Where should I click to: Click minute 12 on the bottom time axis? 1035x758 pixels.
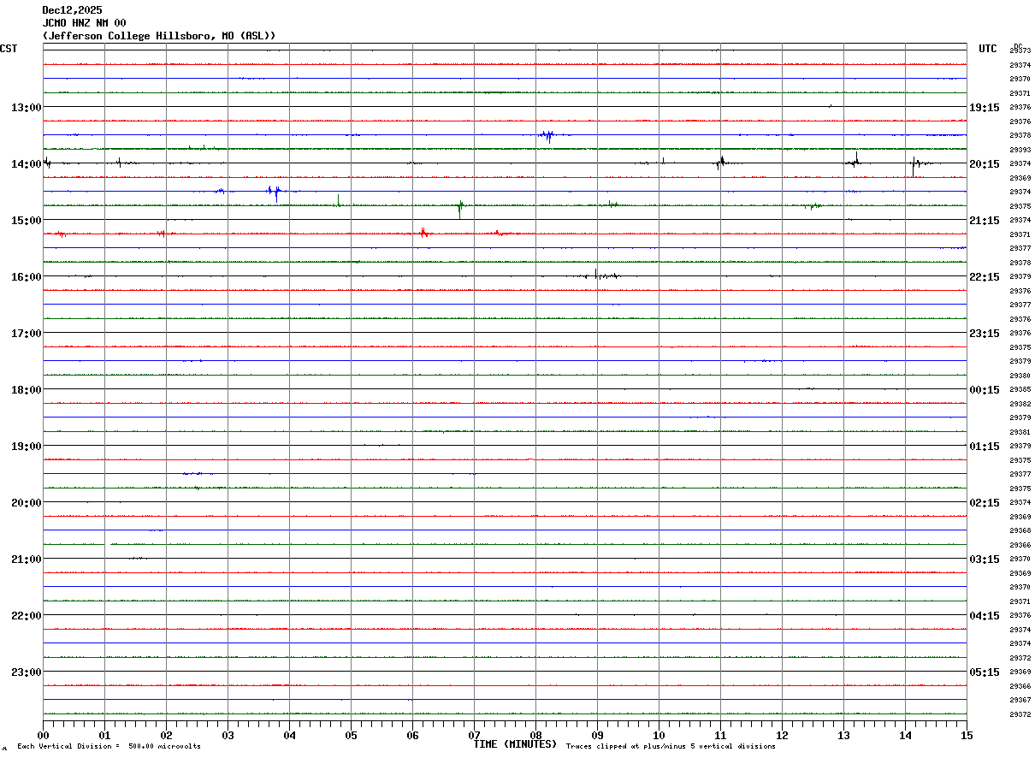(x=782, y=736)
